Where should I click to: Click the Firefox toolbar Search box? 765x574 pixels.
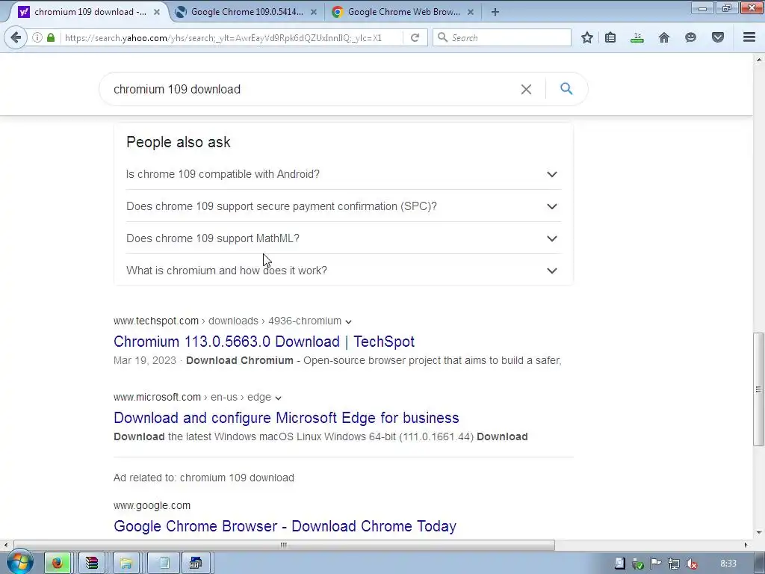(x=502, y=37)
